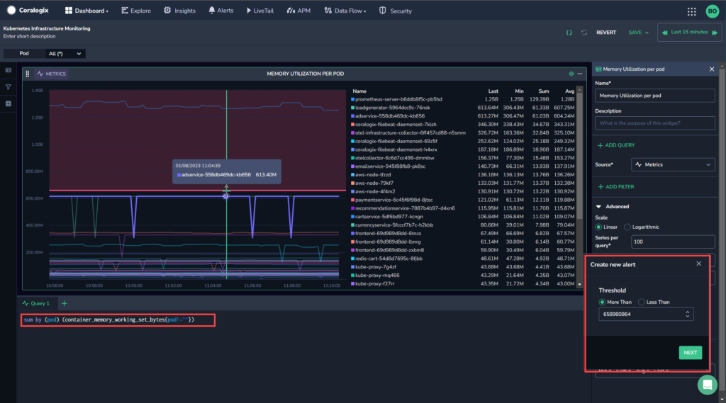Viewport: 726px width, 403px height.
Task: Open the Dashboard dropdown menu
Action: click(86, 11)
